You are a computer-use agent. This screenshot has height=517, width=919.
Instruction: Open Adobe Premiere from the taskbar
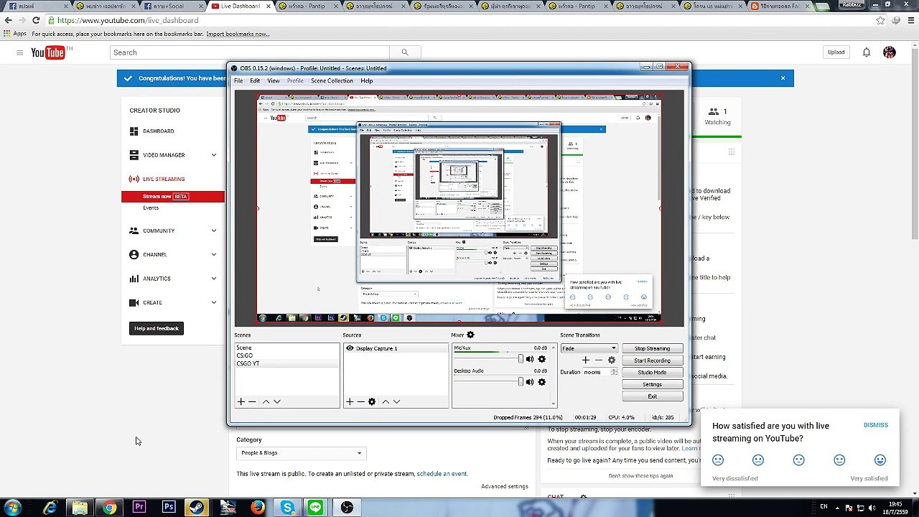[x=139, y=508]
